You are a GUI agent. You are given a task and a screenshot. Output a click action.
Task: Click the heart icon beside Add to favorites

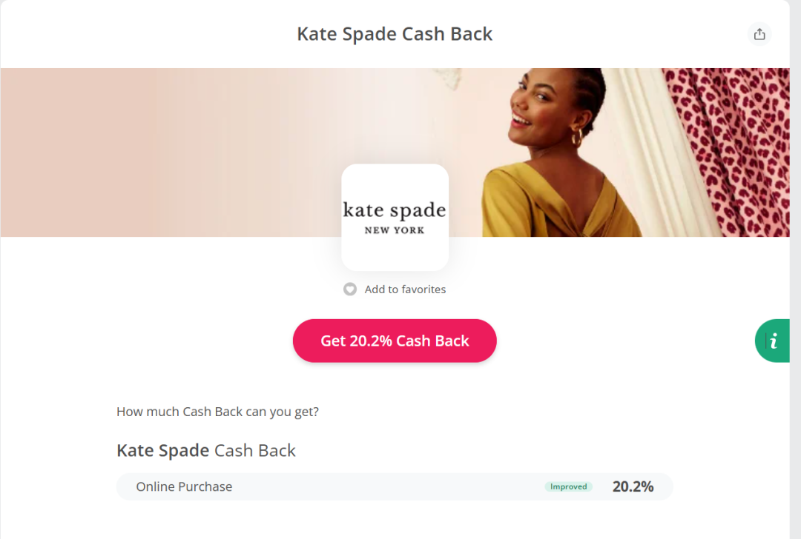(350, 289)
